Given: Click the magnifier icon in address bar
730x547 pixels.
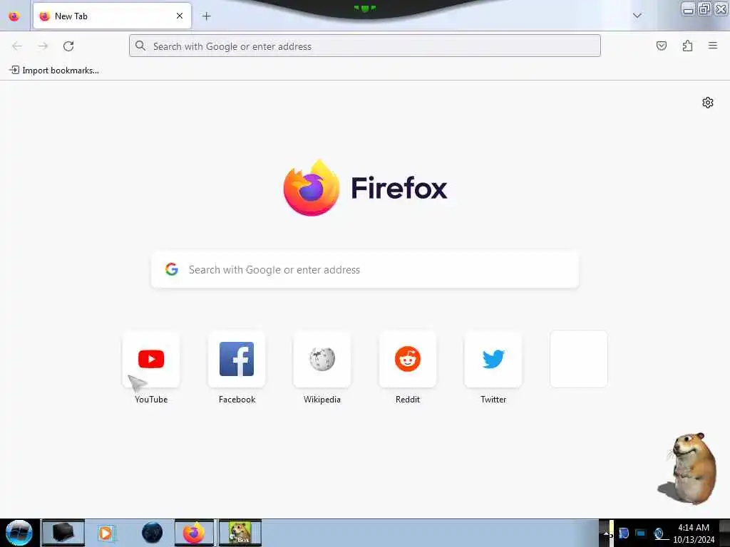Looking at the screenshot, I should tap(140, 46).
